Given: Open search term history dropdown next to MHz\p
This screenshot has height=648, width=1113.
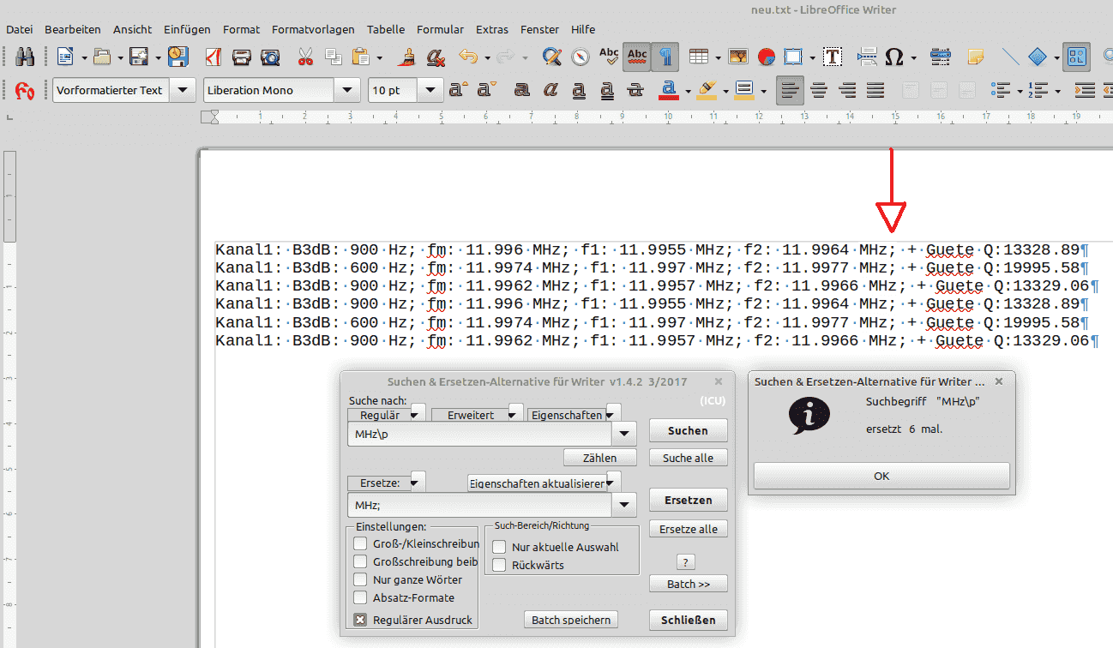Looking at the screenshot, I should [x=623, y=435].
